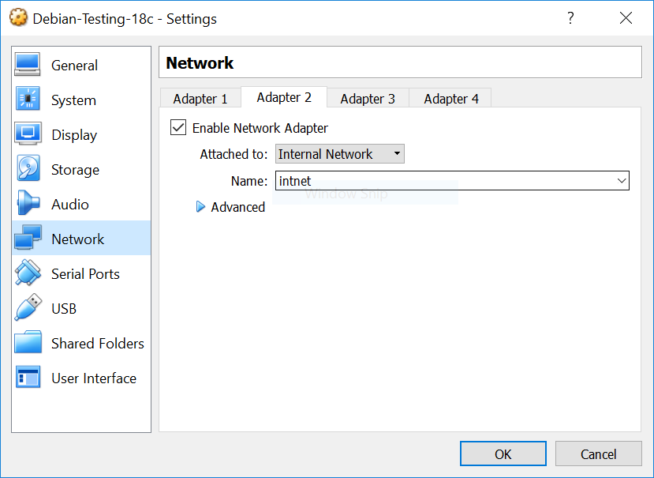Uncheck Enable Network Adapter checkbox
The width and height of the screenshot is (654, 478).
click(178, 128)
